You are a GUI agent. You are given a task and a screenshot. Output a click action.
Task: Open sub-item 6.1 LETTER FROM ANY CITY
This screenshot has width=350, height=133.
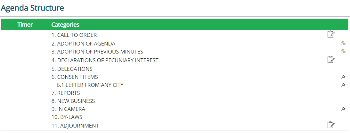pyautogui.click(x=90, y=85)
